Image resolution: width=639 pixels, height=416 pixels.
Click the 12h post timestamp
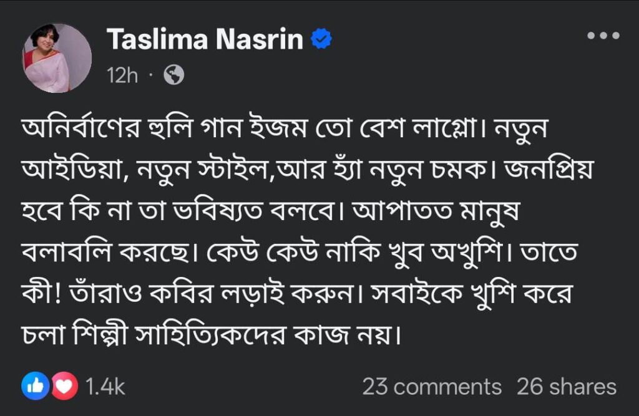click(122, 76)
